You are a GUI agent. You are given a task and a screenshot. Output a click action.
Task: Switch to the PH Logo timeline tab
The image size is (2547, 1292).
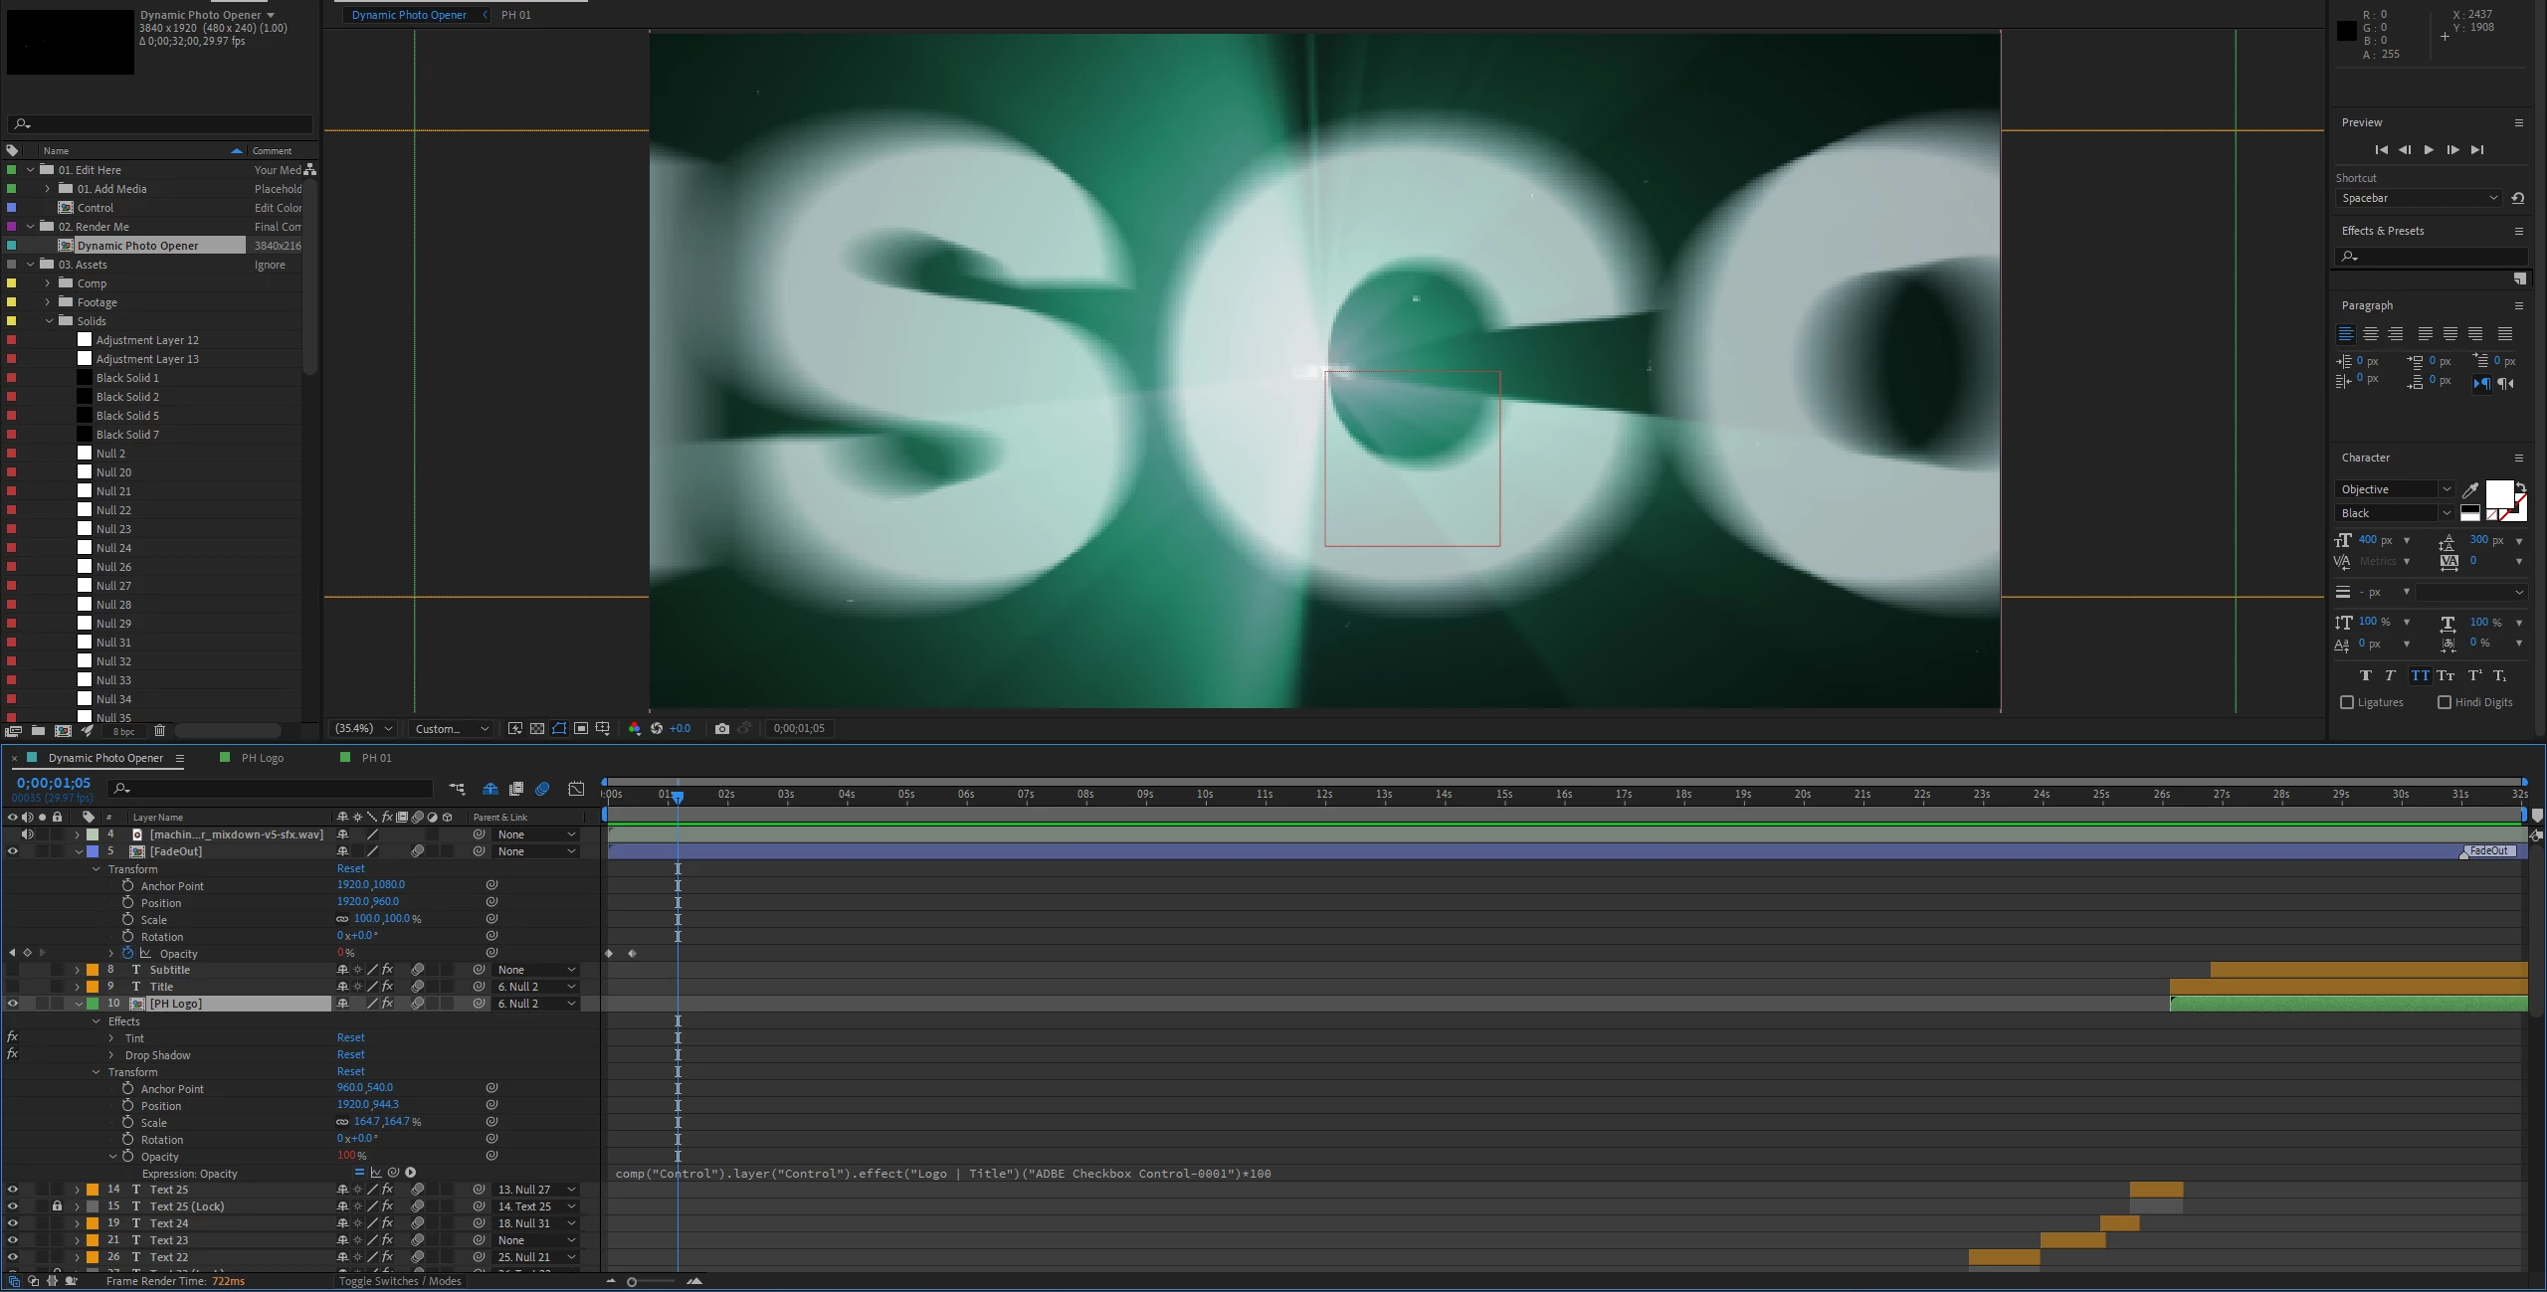tap(262, 758)
